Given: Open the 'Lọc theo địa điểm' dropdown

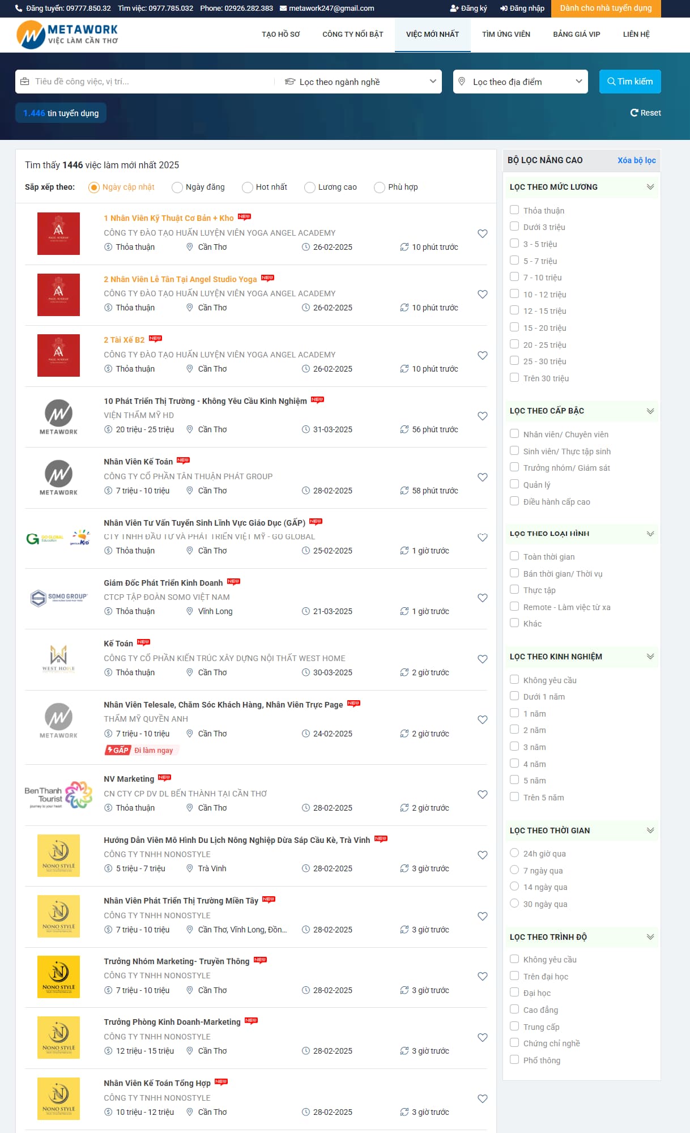Looking at the screenshot, I should pos(521,82).
